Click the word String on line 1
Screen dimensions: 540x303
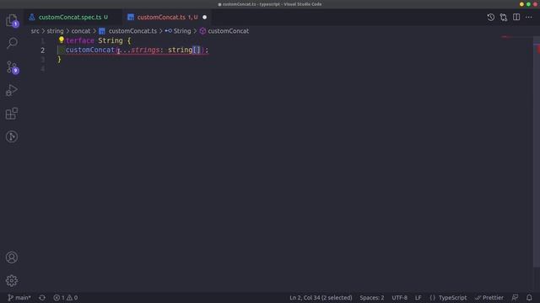coord(111,40)
